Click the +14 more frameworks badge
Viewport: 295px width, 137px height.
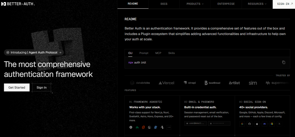(169, 127)
